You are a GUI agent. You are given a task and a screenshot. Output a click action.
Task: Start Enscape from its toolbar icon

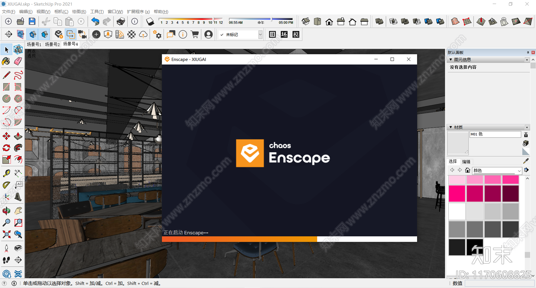coord(59,34)
